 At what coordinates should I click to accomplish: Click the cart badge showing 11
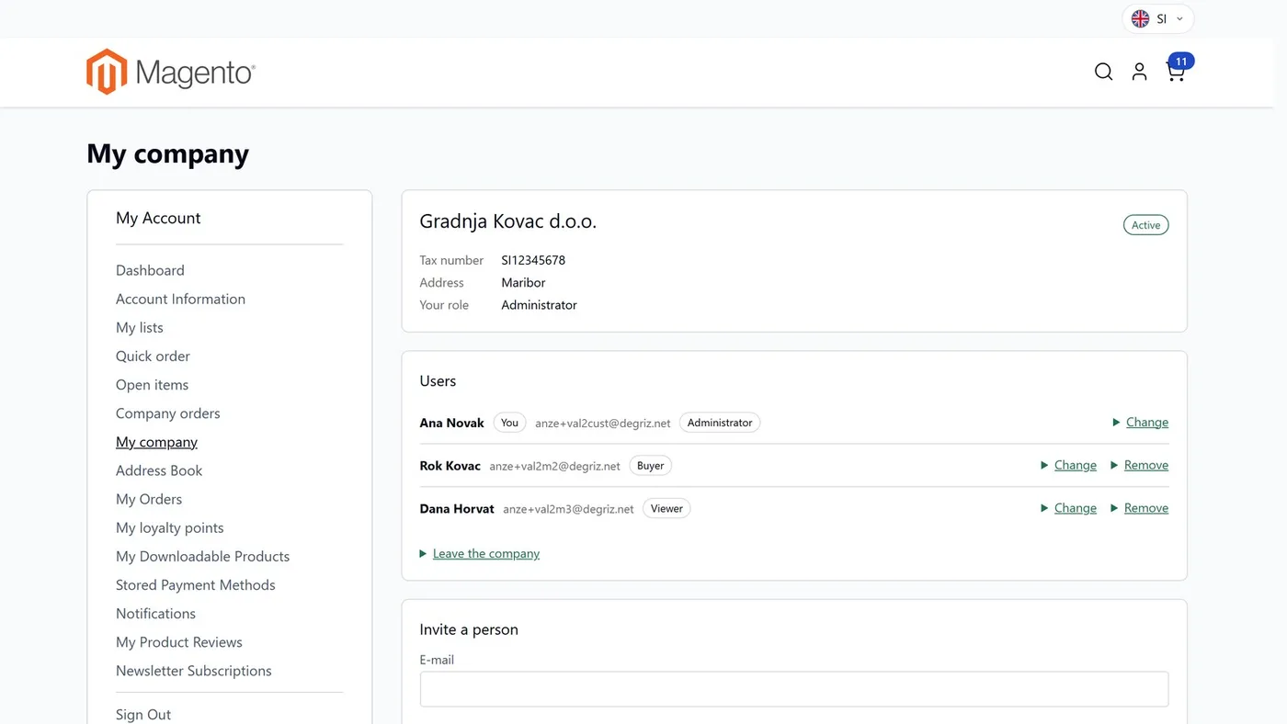pos(1181,62)
